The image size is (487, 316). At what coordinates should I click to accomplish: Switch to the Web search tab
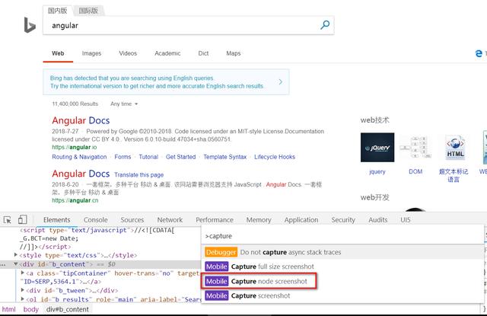tap(58, 53)
